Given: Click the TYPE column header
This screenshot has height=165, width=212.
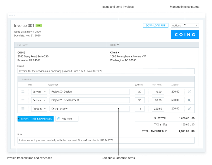Looking at the screenshot, I should click(x=30, y=85).
